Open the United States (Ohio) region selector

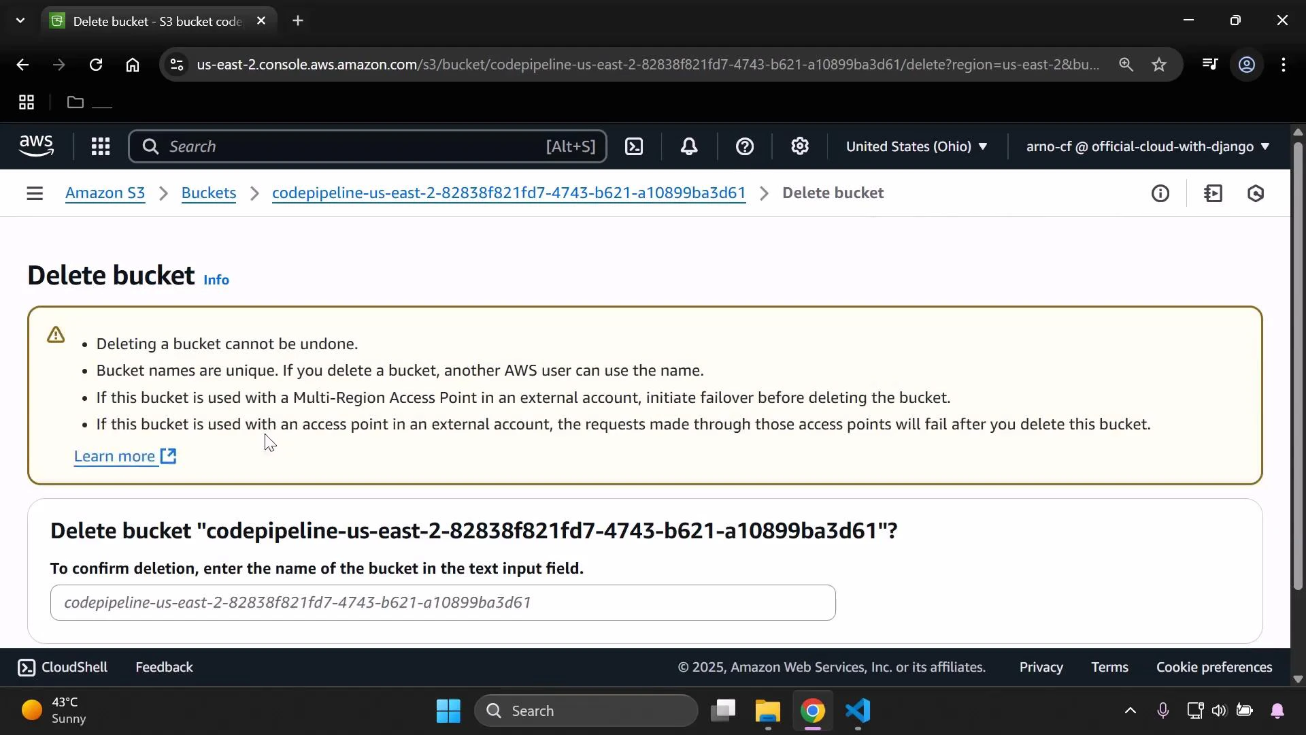pos(915,146)
